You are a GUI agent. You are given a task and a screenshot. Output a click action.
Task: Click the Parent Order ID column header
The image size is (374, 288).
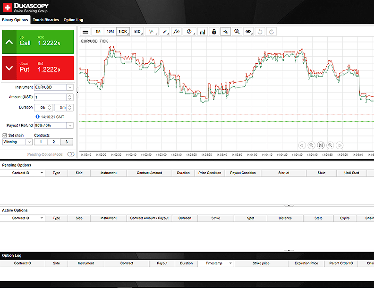(341, 263)
